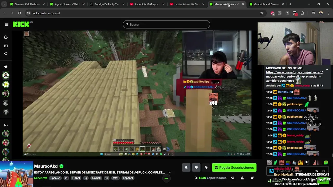The width and height of the screenshot is (333, 187).
Task: Click the sparkle button beside follow heart
Action: click(x=206, y=168)
